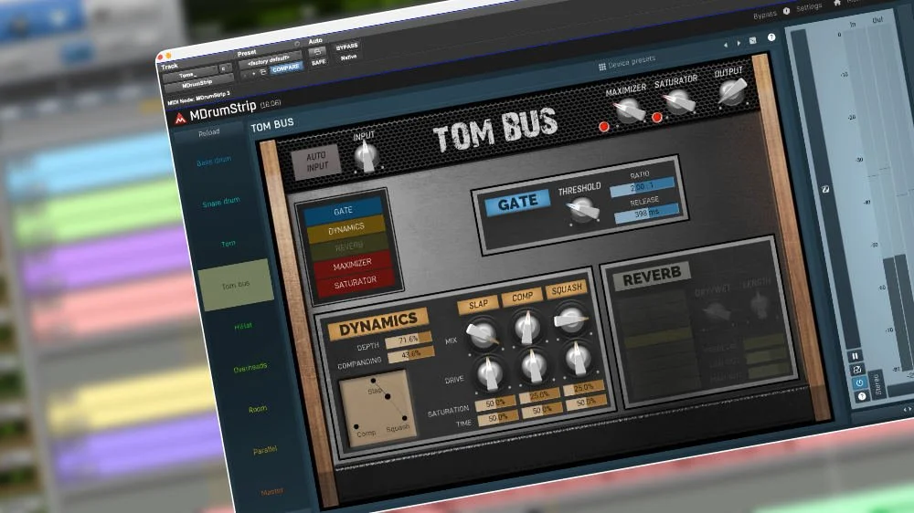Select Overheads in the sidebar
Screen dimensions: 914x513
point(250,368)
